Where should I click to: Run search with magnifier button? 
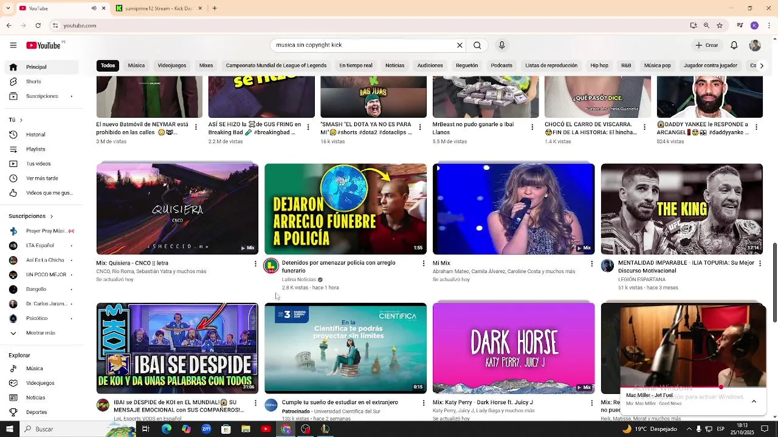[x=477, y=45]
